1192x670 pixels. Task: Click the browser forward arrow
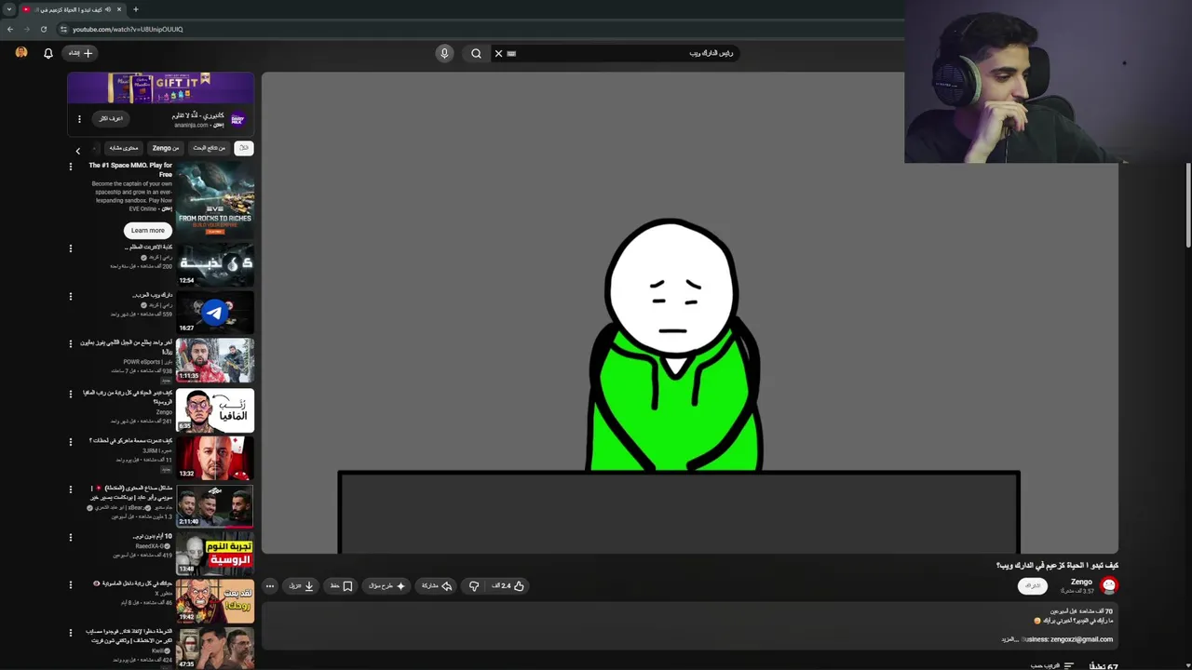26,29
